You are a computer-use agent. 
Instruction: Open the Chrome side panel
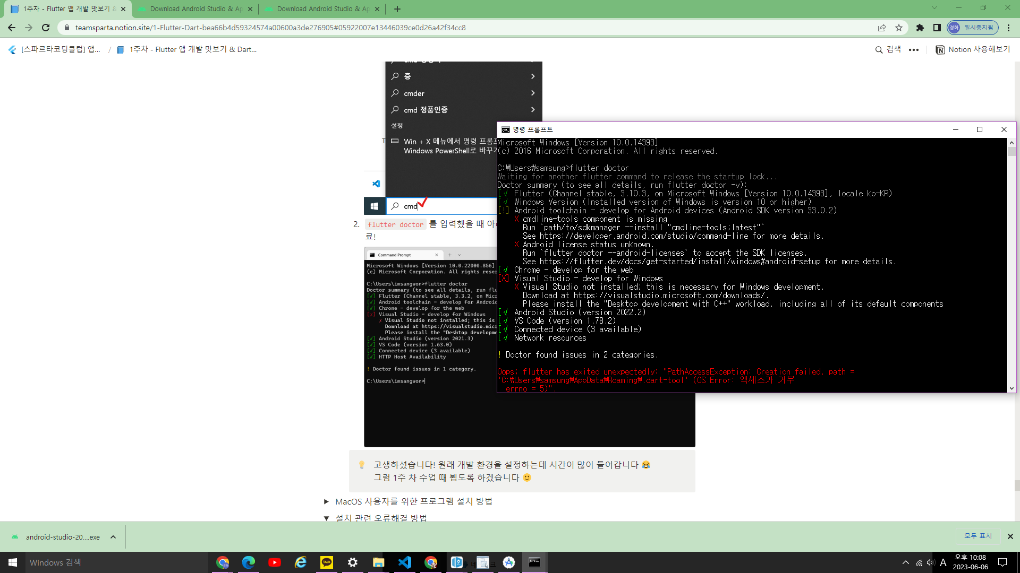pos(937,28)
